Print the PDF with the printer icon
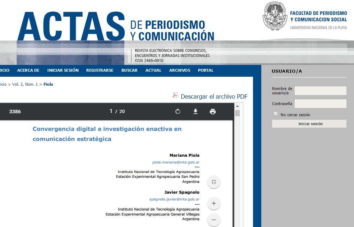Image resolution: width=354 pixels, height=227 pixels. [x=213, y=112]
